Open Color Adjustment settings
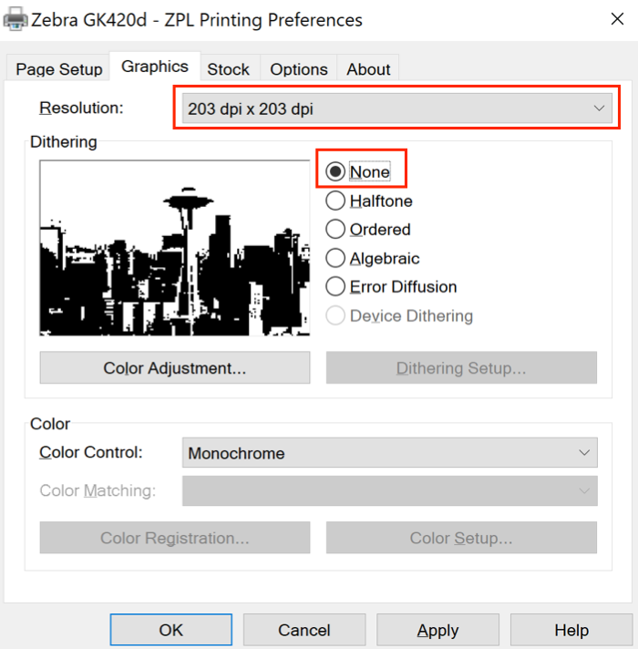The image size is (638, 649). [x=175, y=368]
